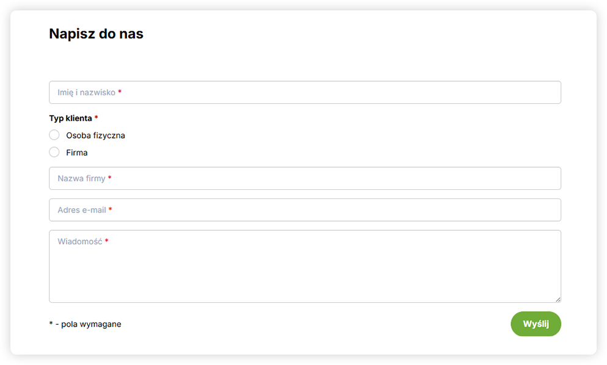The height and width of the screenshot is (365, 607).
Task: Click into the Adres e-mail field
Action: click(305, 210)
